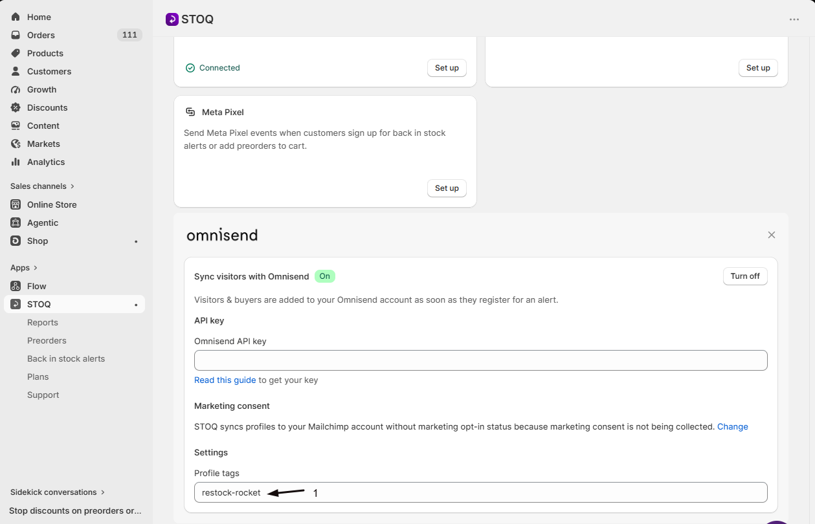Expand the Apps section

coord(24,268)
